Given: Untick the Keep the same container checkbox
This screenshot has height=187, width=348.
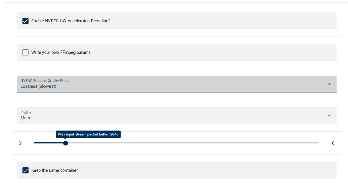Looking at the screenshot, I should click(x=25, y=170).
